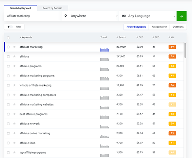The image size is (192, 158).
Task: Toggle the Filter switch
Action: [10, 27]
